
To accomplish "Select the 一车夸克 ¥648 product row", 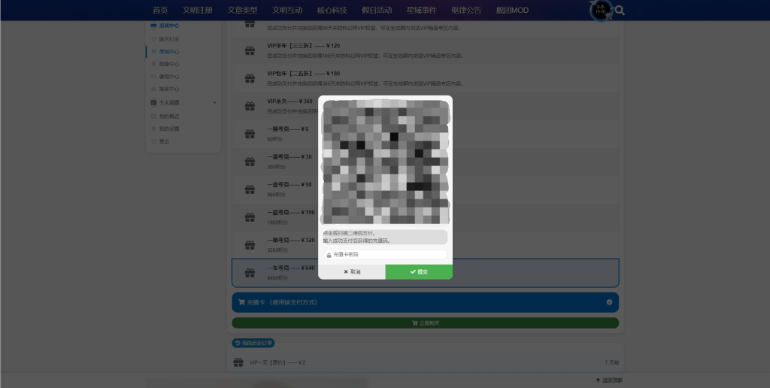I will (x=426, y=273).
